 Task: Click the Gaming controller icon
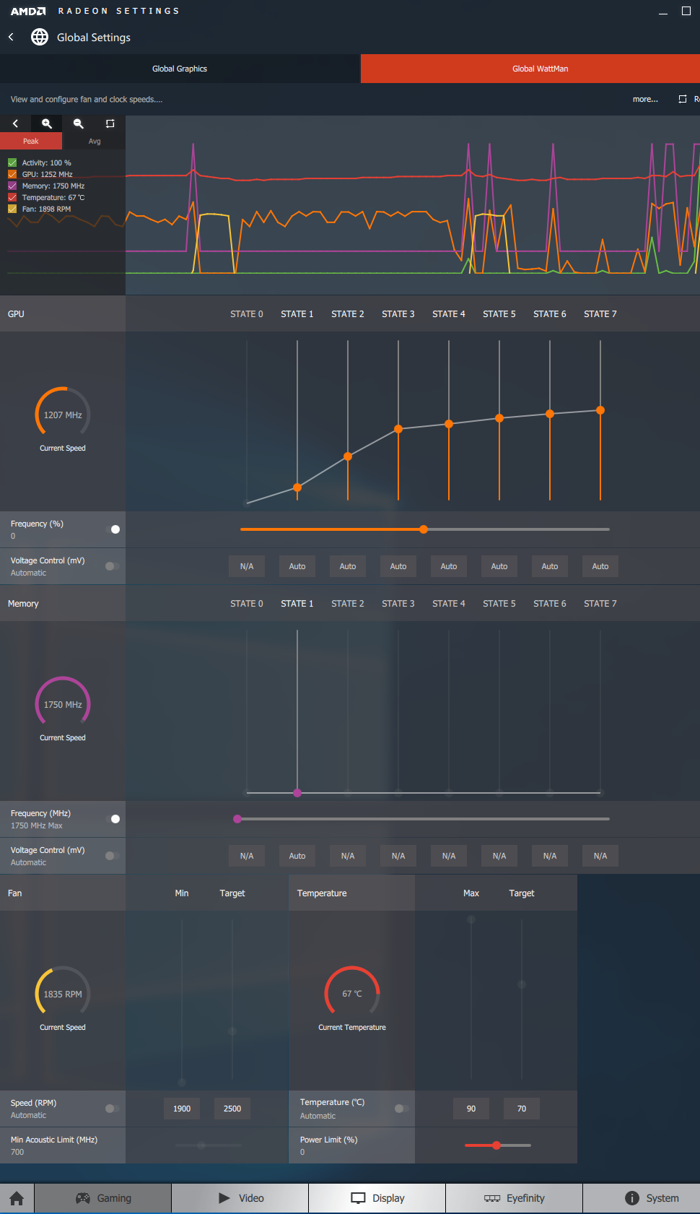pyautogui.click(x=83, y=1198)
